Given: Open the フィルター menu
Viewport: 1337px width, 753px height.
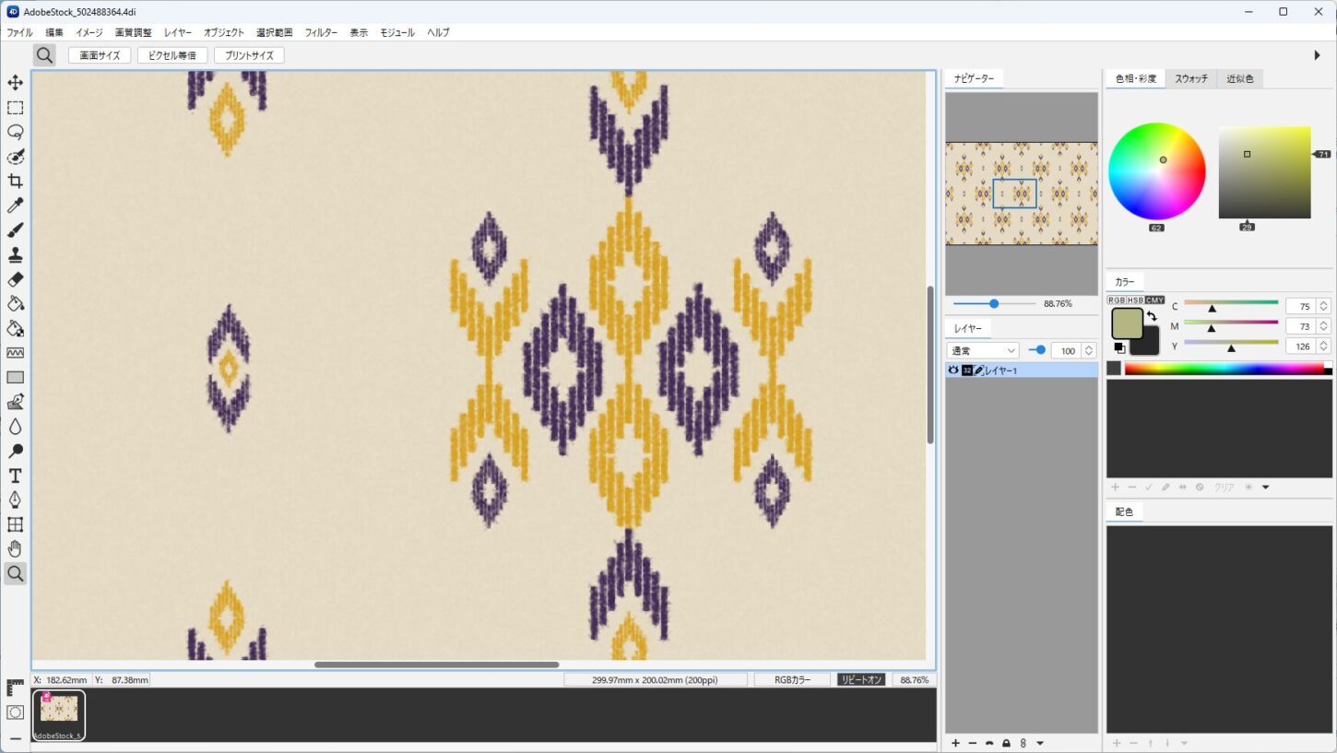Looking at the screenshot, I should [x=321, y=32].
